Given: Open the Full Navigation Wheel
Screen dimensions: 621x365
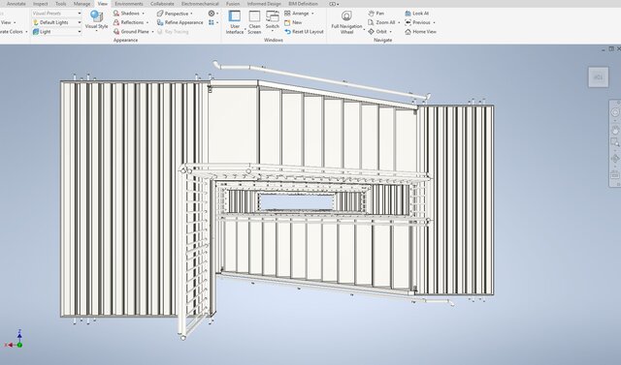Looking at the screenshot, I should point(346,22).
